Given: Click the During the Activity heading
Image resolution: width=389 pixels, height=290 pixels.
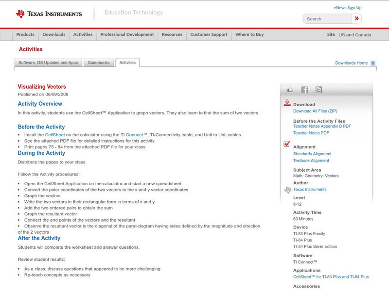Looking at the screenshot, I should (41, 153).
